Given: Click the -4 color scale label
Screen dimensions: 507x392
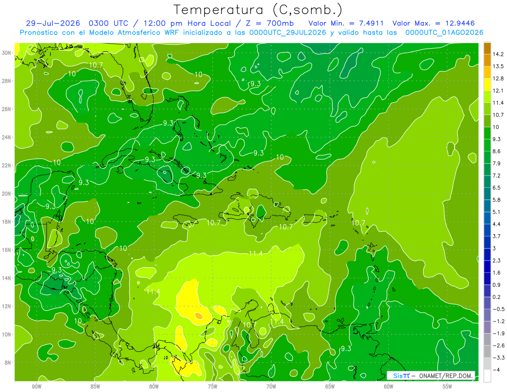Looking at the screenshot, I should coord(496,370).
